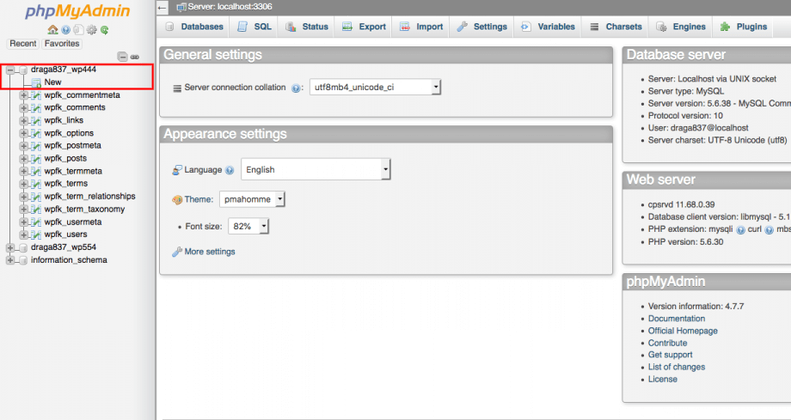
Task: Click help icon after mysqli PHP extension
Action: coord(740,230)
